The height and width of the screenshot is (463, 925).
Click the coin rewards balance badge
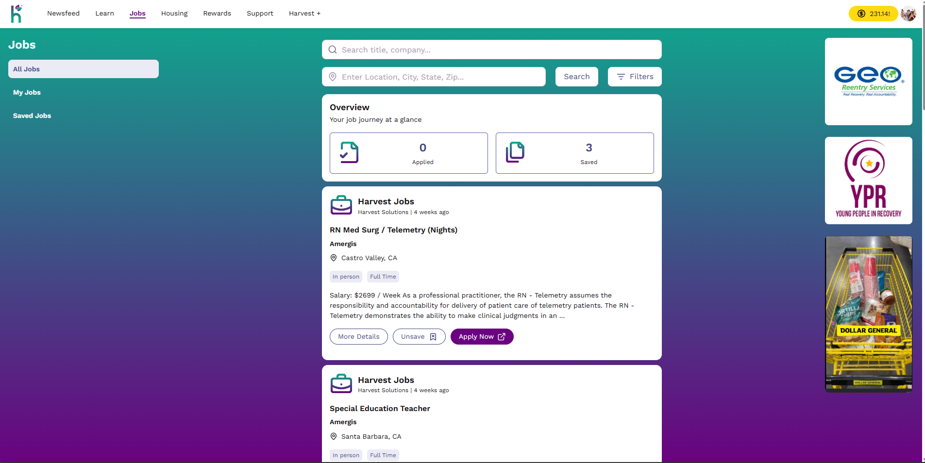pyautogui.click(x=873, y=14)
